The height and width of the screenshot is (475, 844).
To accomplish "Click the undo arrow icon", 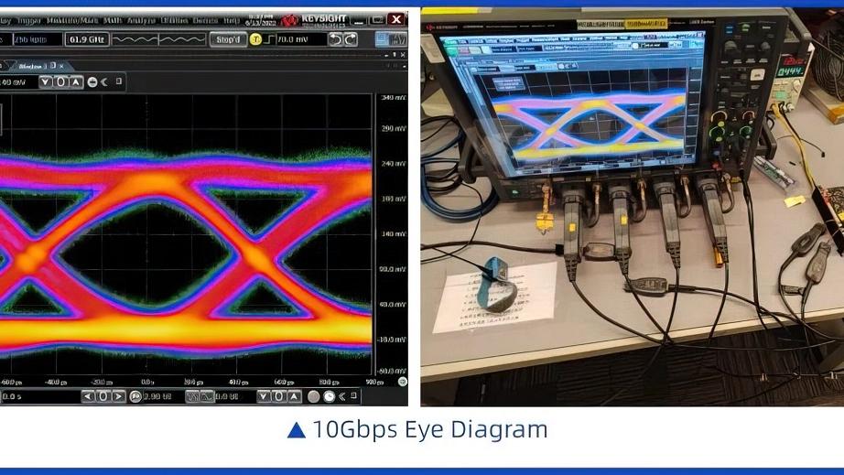I will pos(336,39).
